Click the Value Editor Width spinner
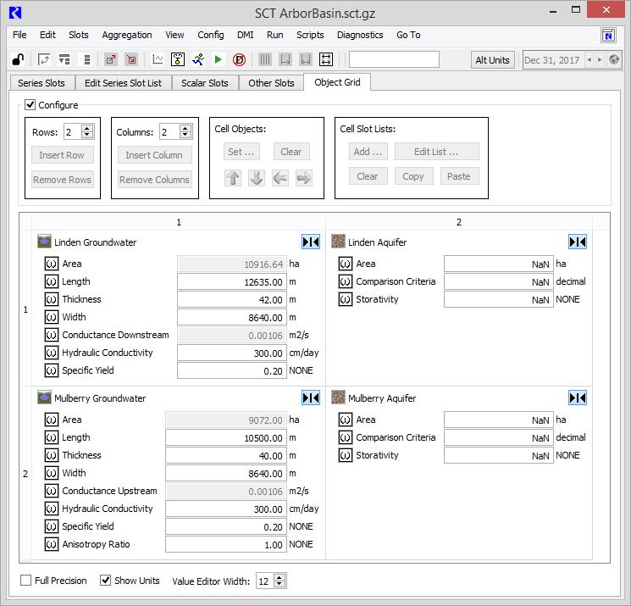Viewport: 631px width, 606px height. pos(271,581)
